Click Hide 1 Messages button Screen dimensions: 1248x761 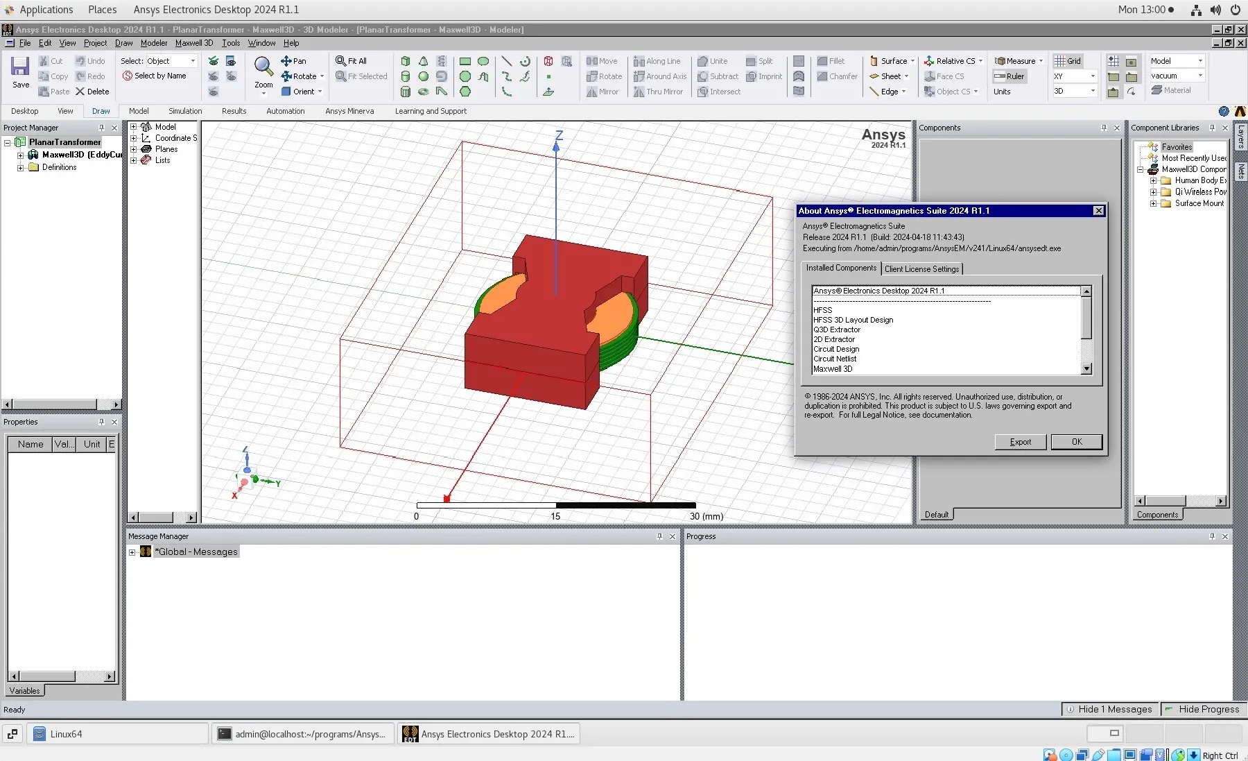click(x=1110, y=709)
